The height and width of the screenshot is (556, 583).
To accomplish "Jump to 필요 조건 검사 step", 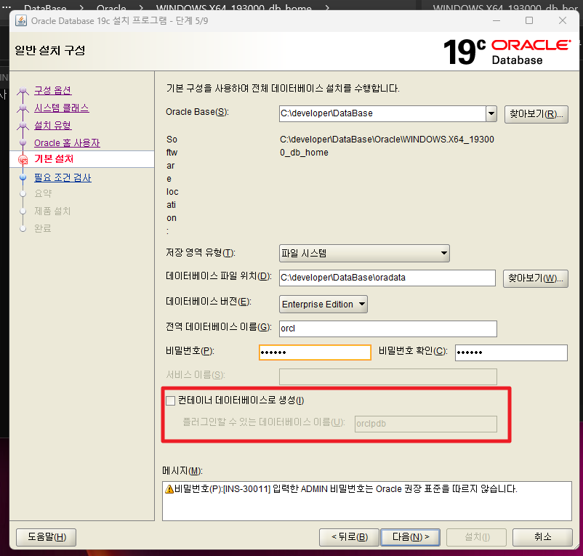I will (63, 177).
